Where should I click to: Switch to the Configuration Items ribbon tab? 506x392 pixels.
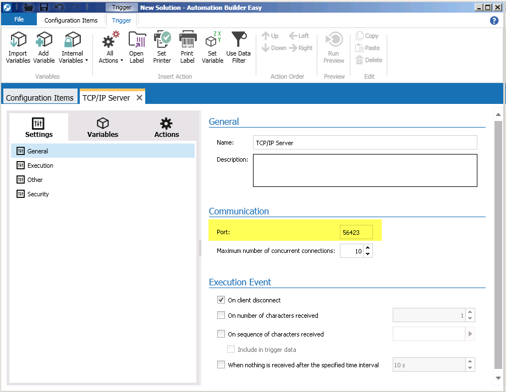(x=71, y=20)
